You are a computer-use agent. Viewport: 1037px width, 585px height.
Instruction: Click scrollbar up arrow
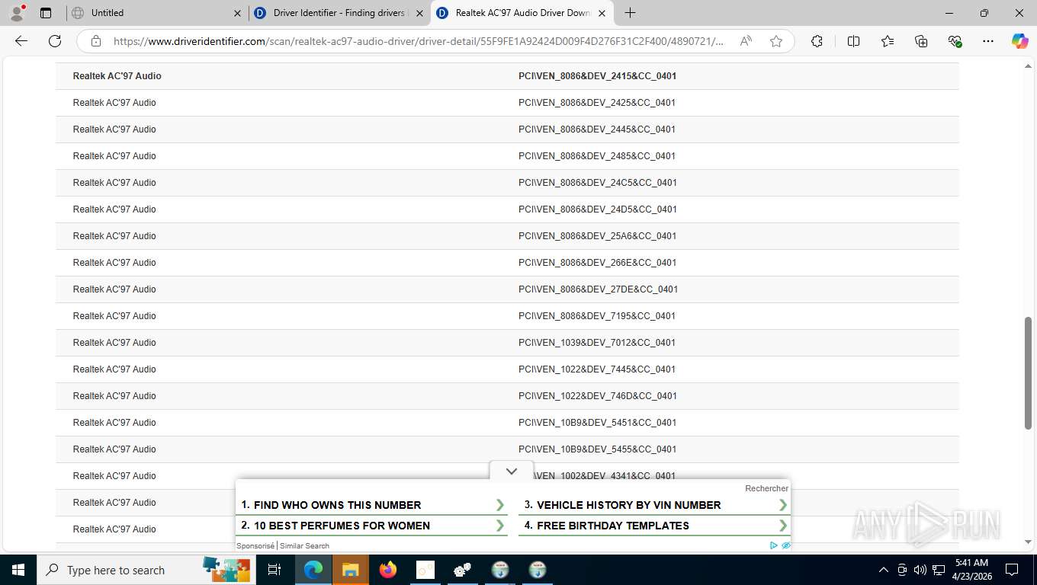pos(1028,67)
